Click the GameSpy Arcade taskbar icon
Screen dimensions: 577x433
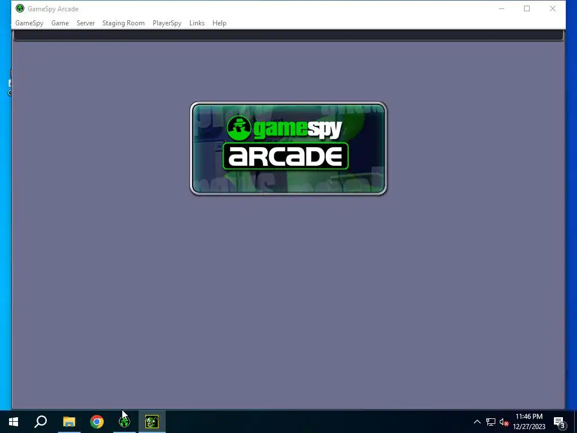(125, 422)
